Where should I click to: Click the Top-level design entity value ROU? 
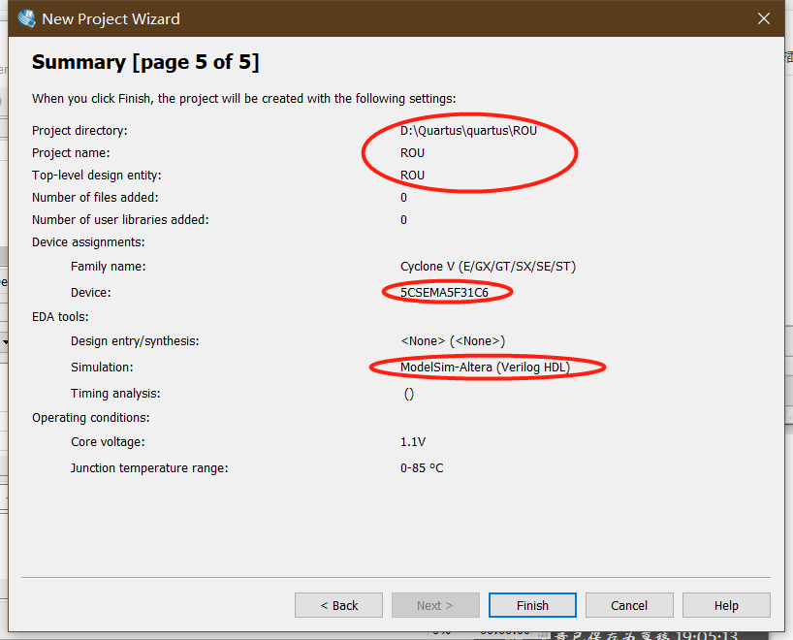(x=412, y=176)
